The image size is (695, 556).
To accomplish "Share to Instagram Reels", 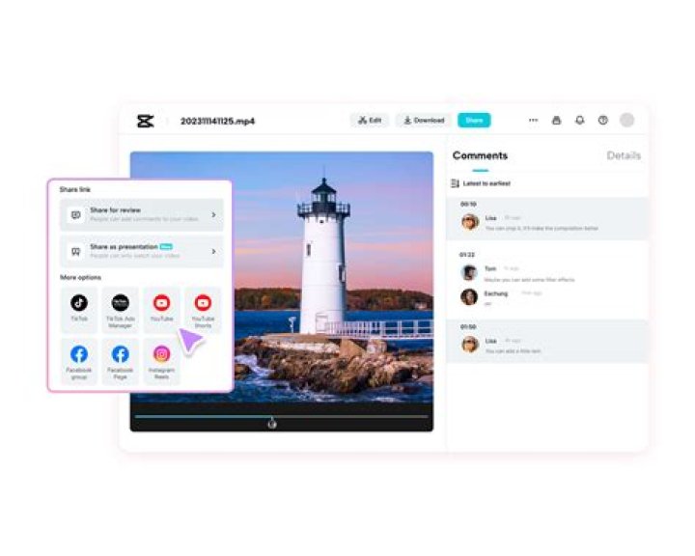I will 162,361.
